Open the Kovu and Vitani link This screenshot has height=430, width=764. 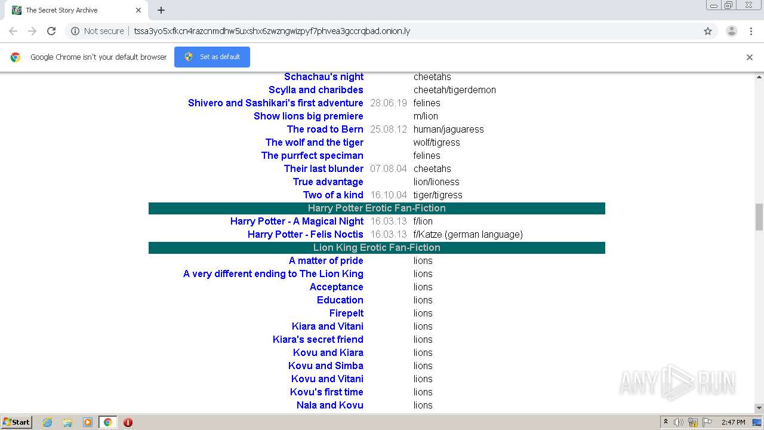click(327, 379)
